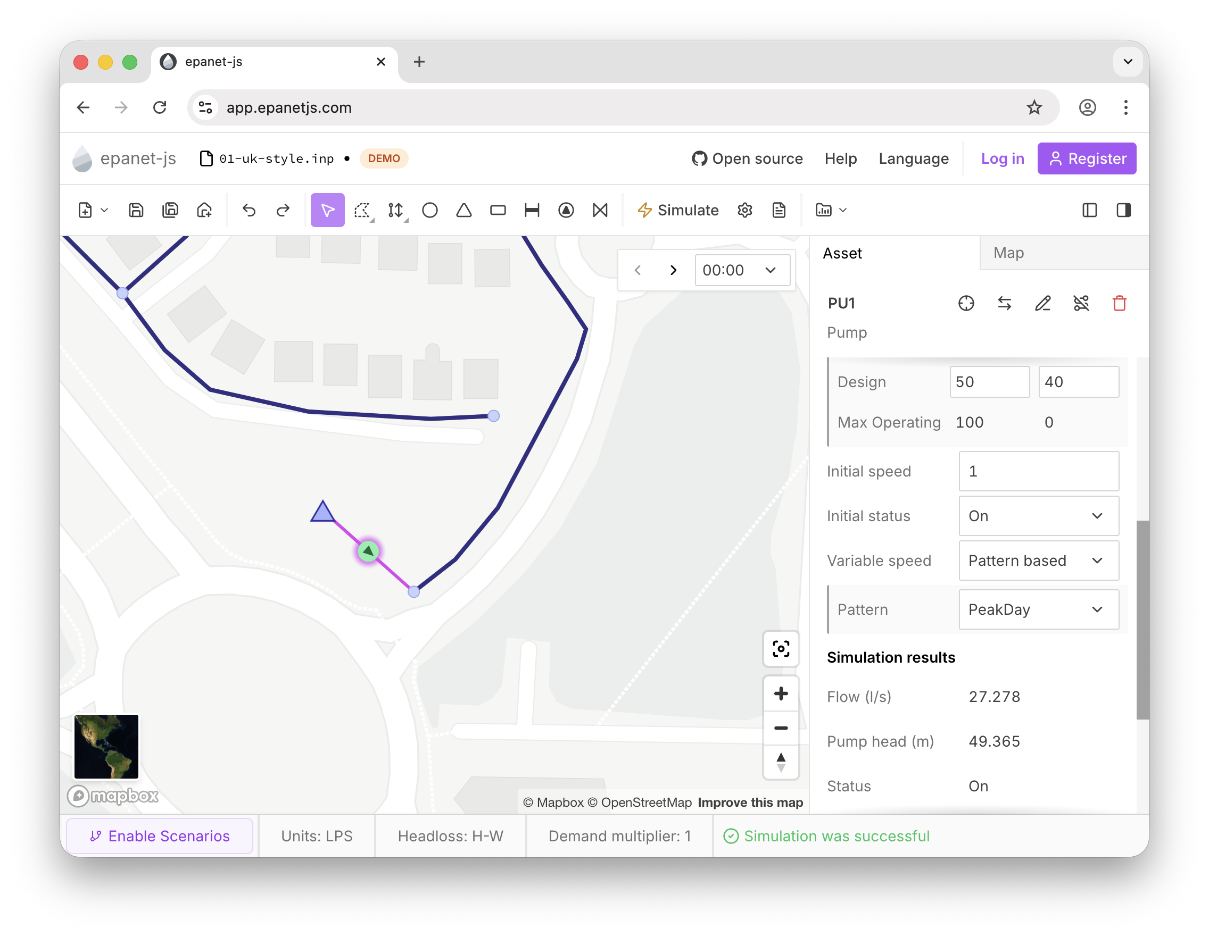This screenshot has height=936, width=1209.
Task: Reverse PU1 pump direction arrows icon
Action: (1004, 303)
